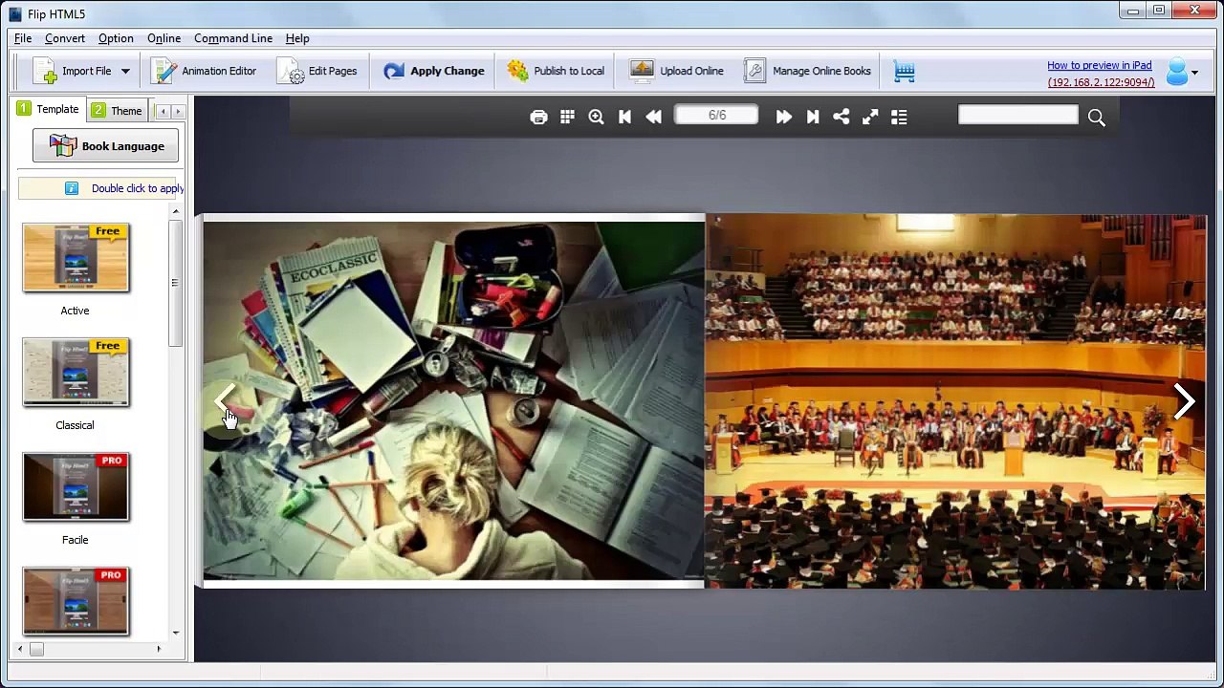Flip back with the left page arrow
The height and width of the screenshot is (688, 1224).
click(x=226, y=401)
